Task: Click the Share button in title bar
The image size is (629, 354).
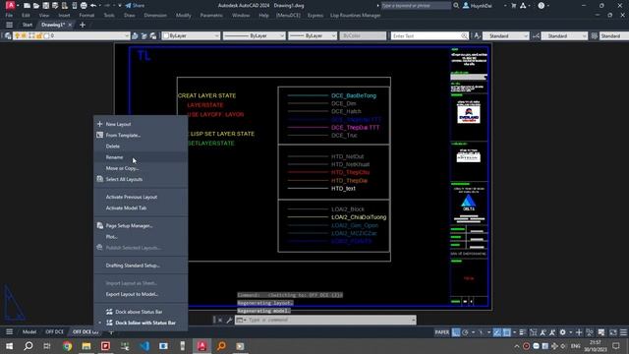Action: [135, 6]
